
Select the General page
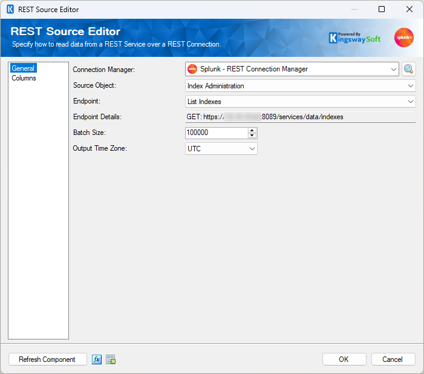point(23,68)
